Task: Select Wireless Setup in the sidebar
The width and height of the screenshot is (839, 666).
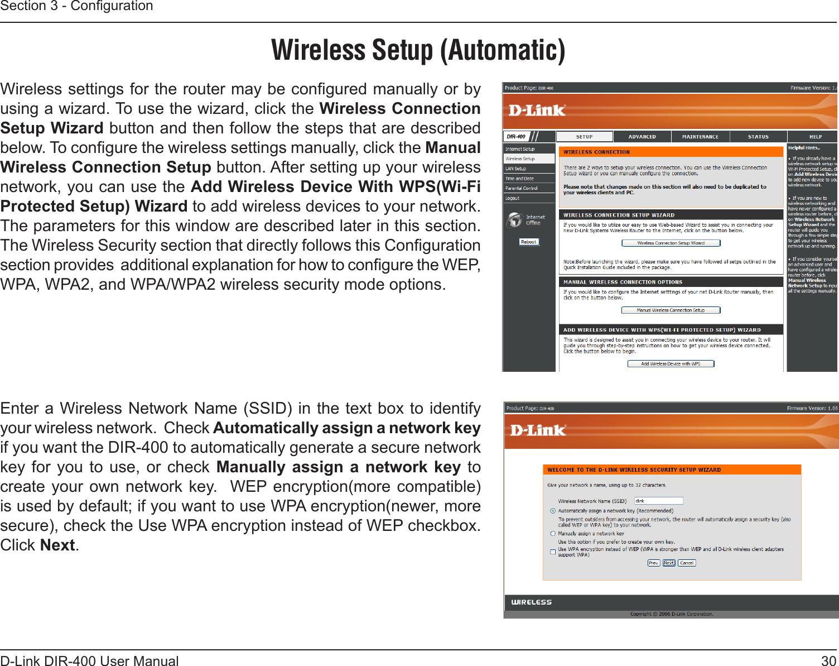Action: [x=529, y=159]
